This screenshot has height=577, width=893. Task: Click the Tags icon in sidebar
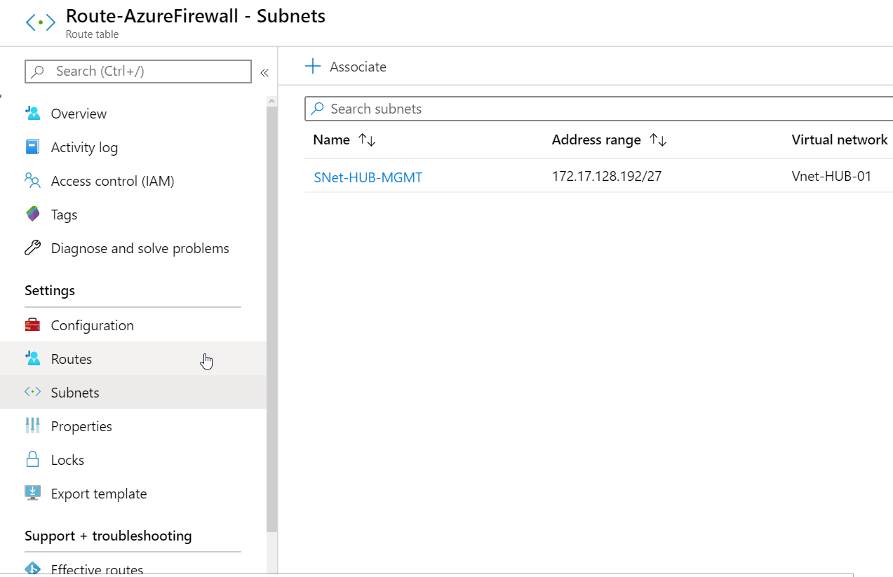[33, 215]
